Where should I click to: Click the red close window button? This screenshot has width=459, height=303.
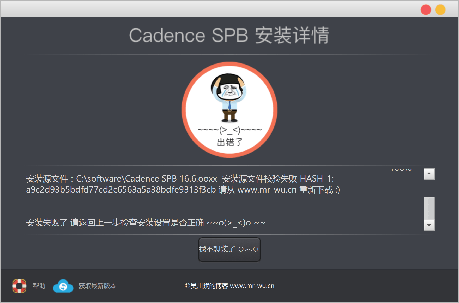point(426,10)
